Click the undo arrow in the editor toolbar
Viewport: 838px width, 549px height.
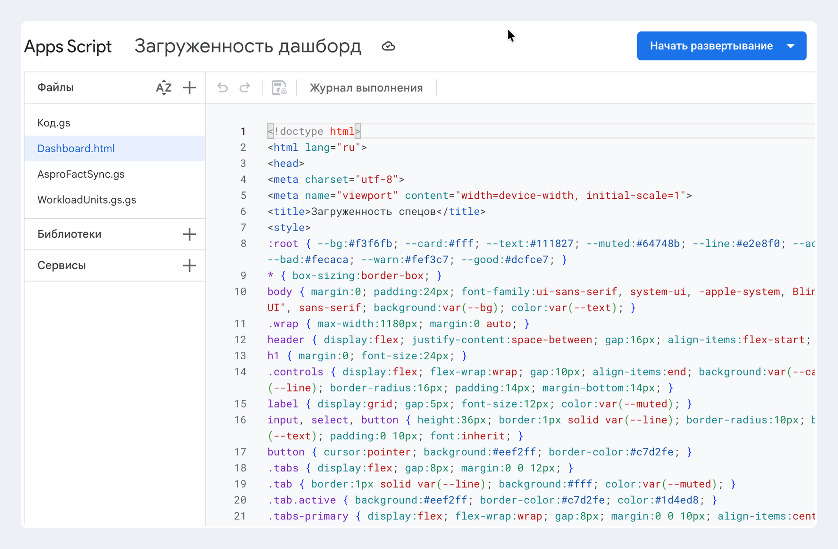(222, 88)
